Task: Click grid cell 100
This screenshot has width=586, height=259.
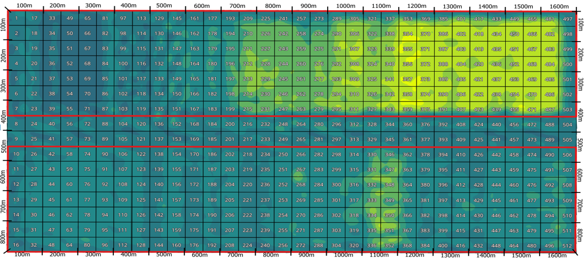Action: click(123, 64)
